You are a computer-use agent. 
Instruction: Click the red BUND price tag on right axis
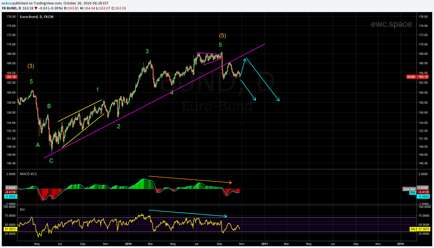411,77
